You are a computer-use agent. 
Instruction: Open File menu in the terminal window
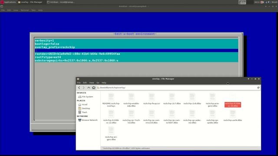pyautogui.click(x=3, y=10)
